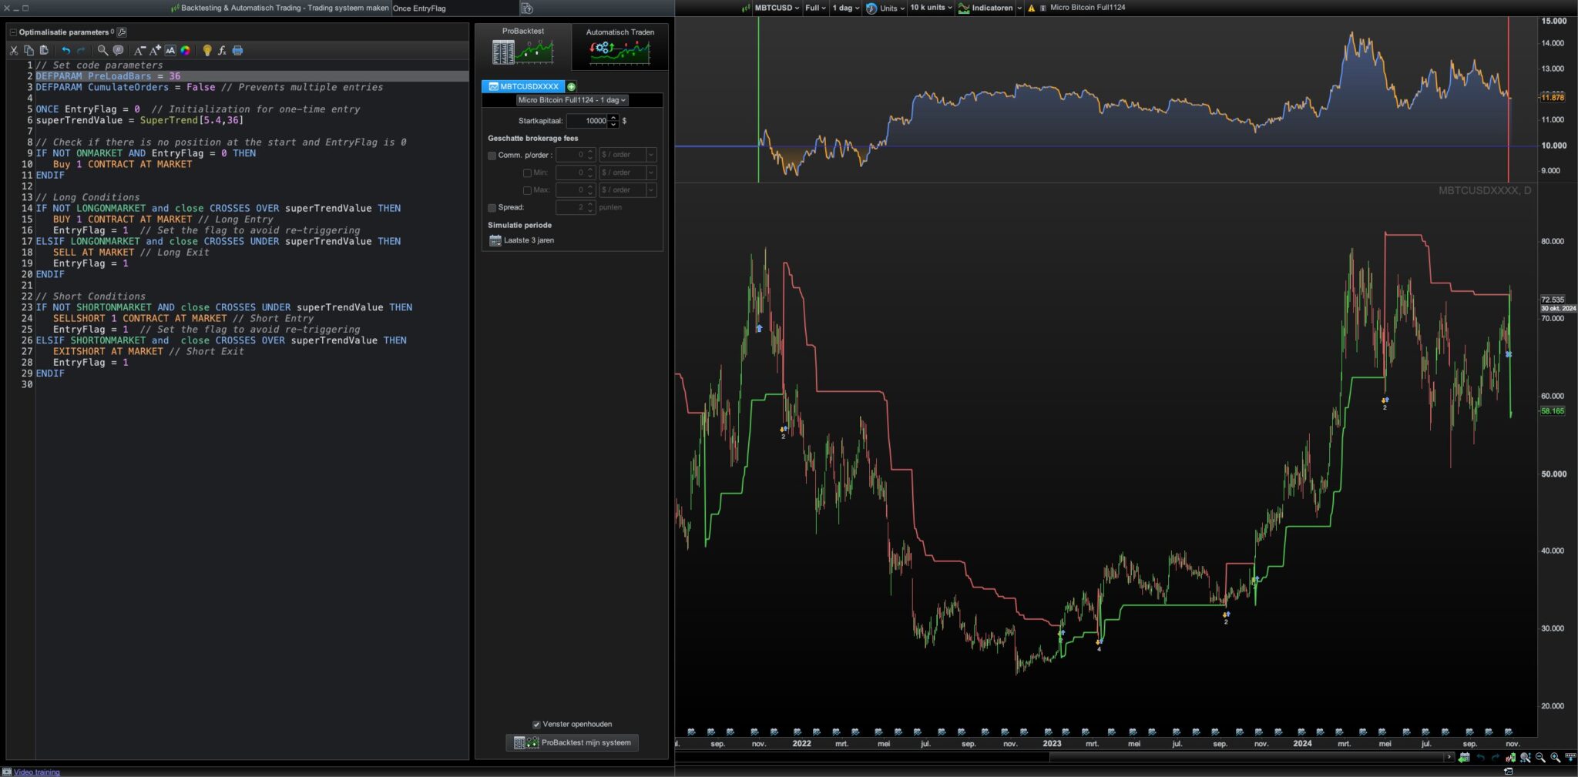This screenshot has width=1578, height=777.
Task: Click the AA text style icon
Action: click(170, 50)
